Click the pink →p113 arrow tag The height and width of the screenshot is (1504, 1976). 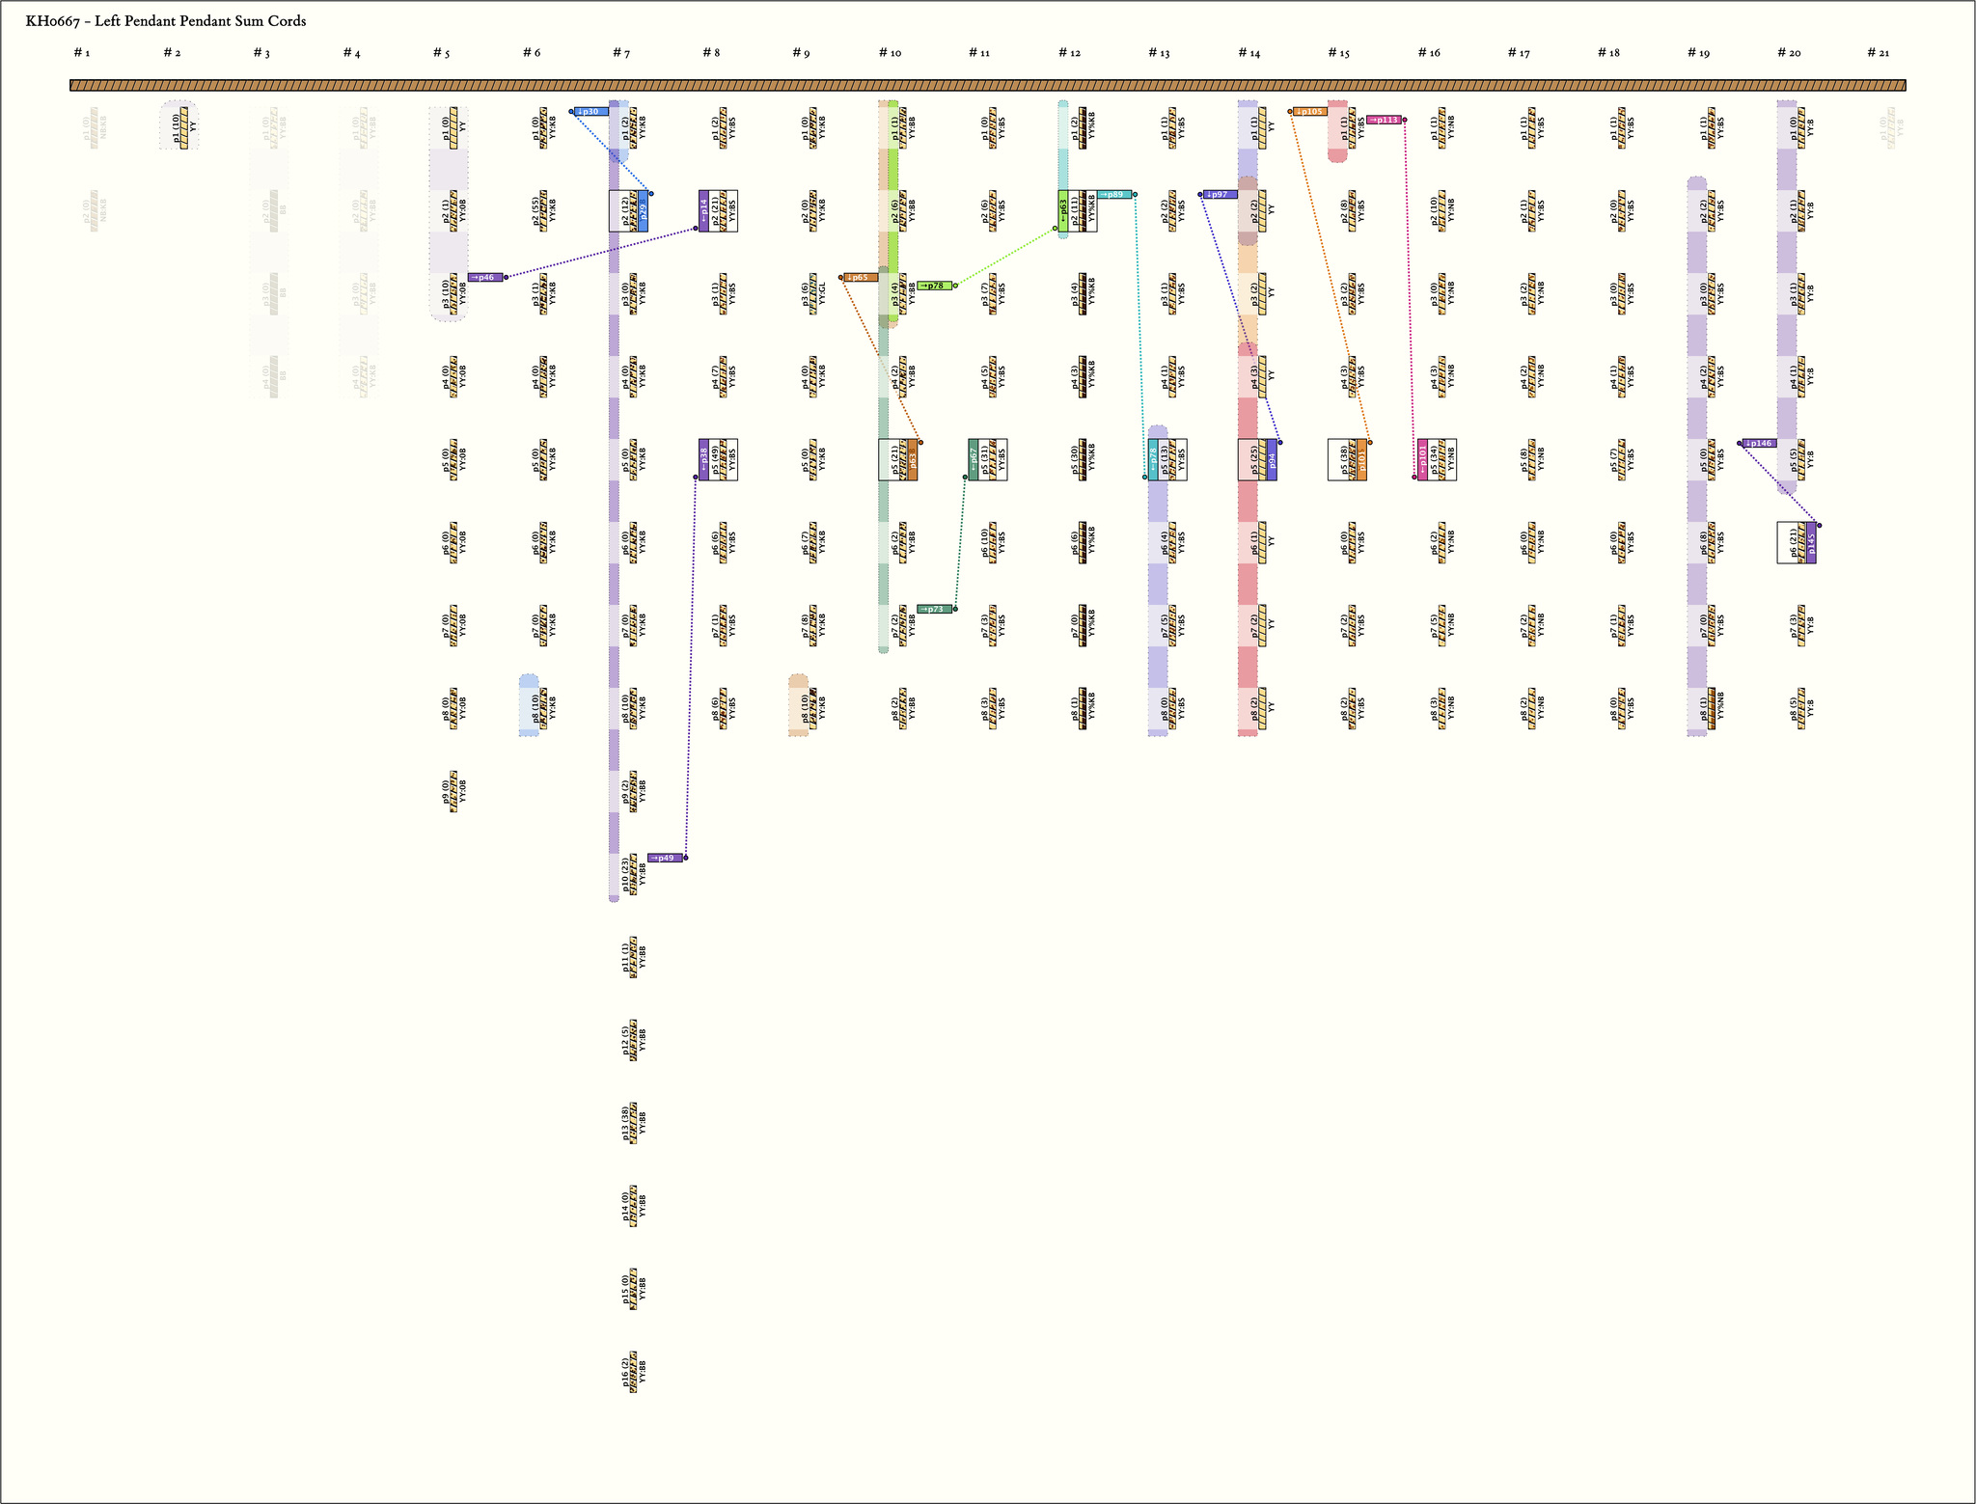(1385, 120)
